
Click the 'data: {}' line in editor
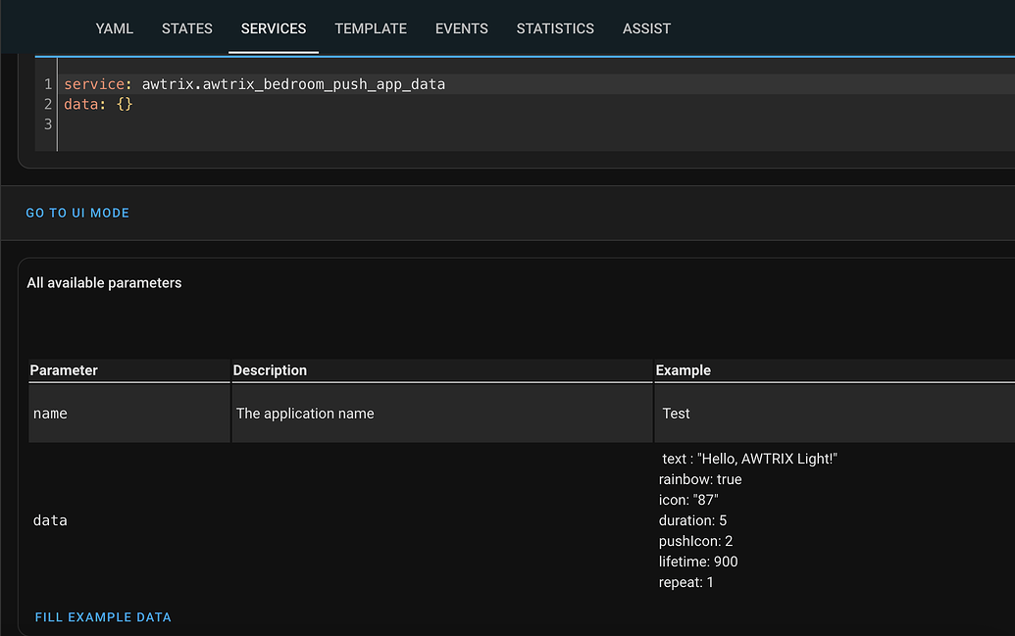pyautogui.click(x=98, y=104)
